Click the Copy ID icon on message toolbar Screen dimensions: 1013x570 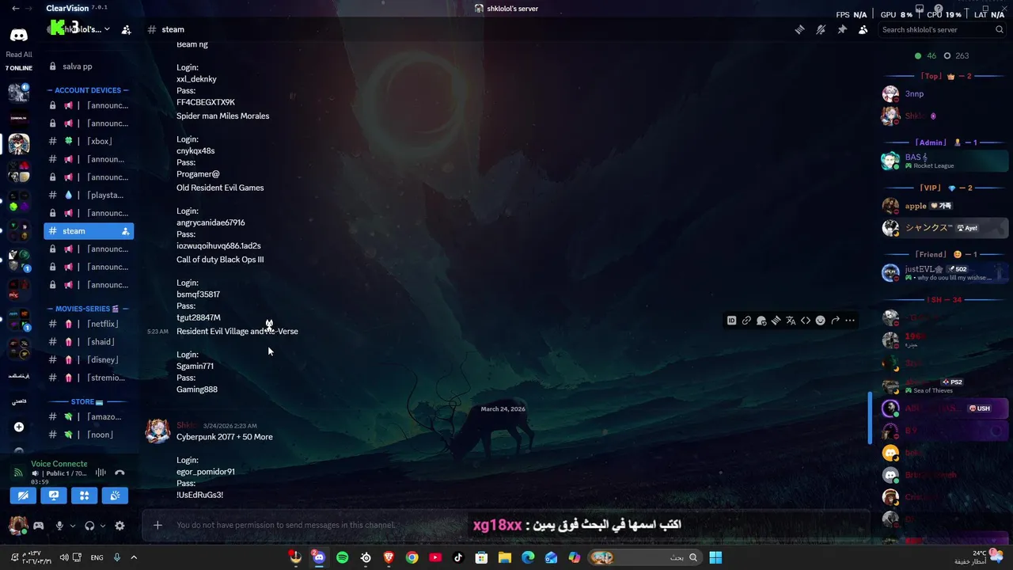pos(731,321)
